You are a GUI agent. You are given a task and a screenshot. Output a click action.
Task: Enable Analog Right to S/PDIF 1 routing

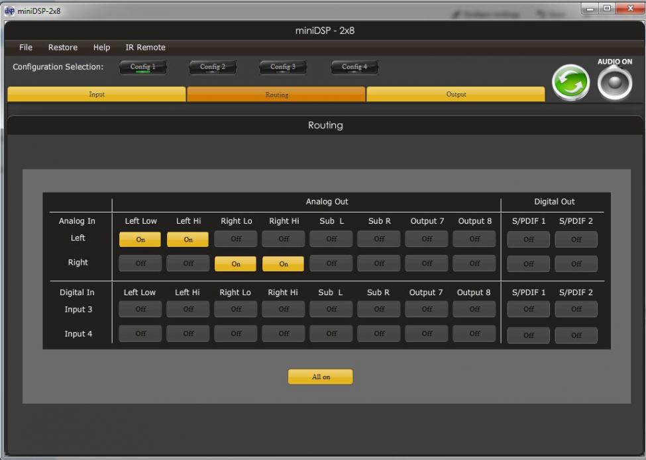click(x=529, y=263)
